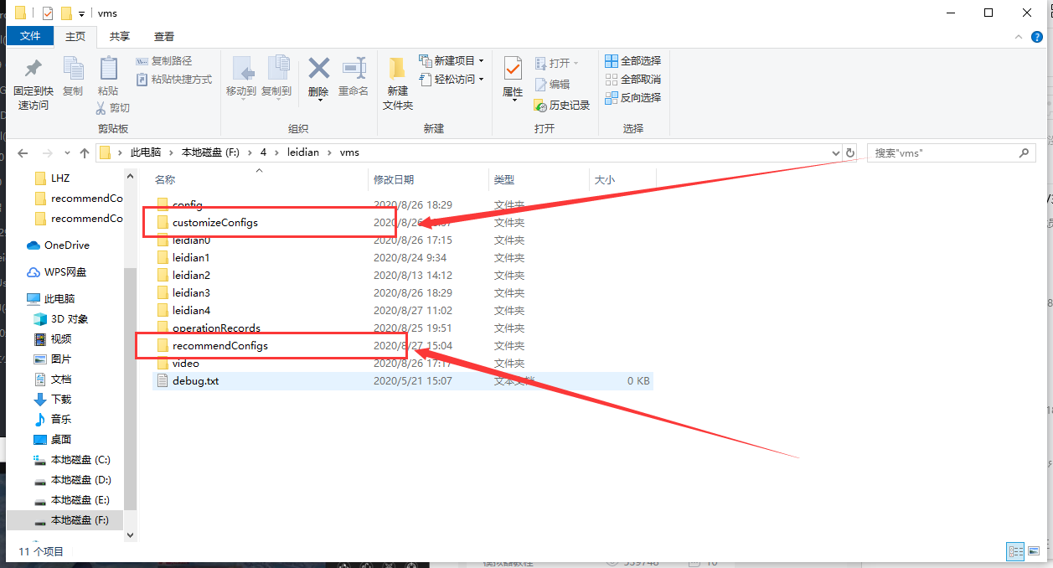Viewport: 1053px width, 568px height.
Task: Create a new folder using ribbon icon
Action: coord(397,69)
